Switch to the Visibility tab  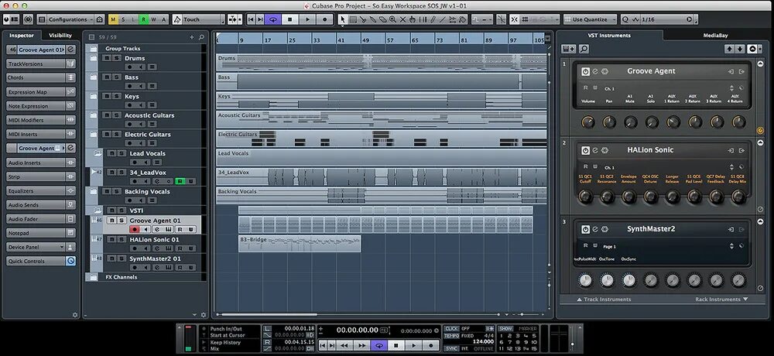coord(60,36)
